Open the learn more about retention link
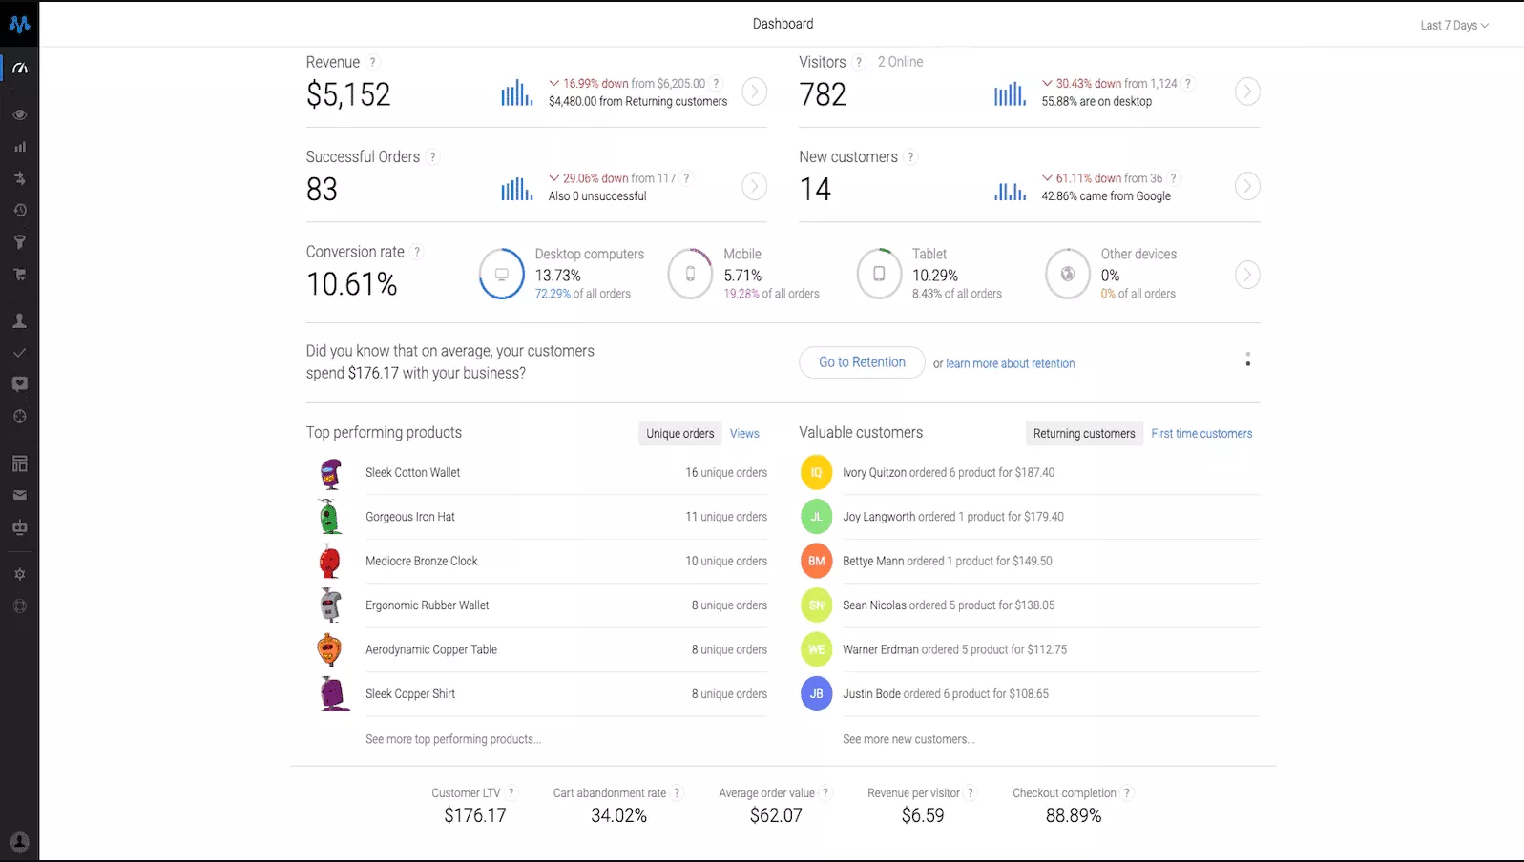Screen dimensions: 1524x862 click(1011, 363)
